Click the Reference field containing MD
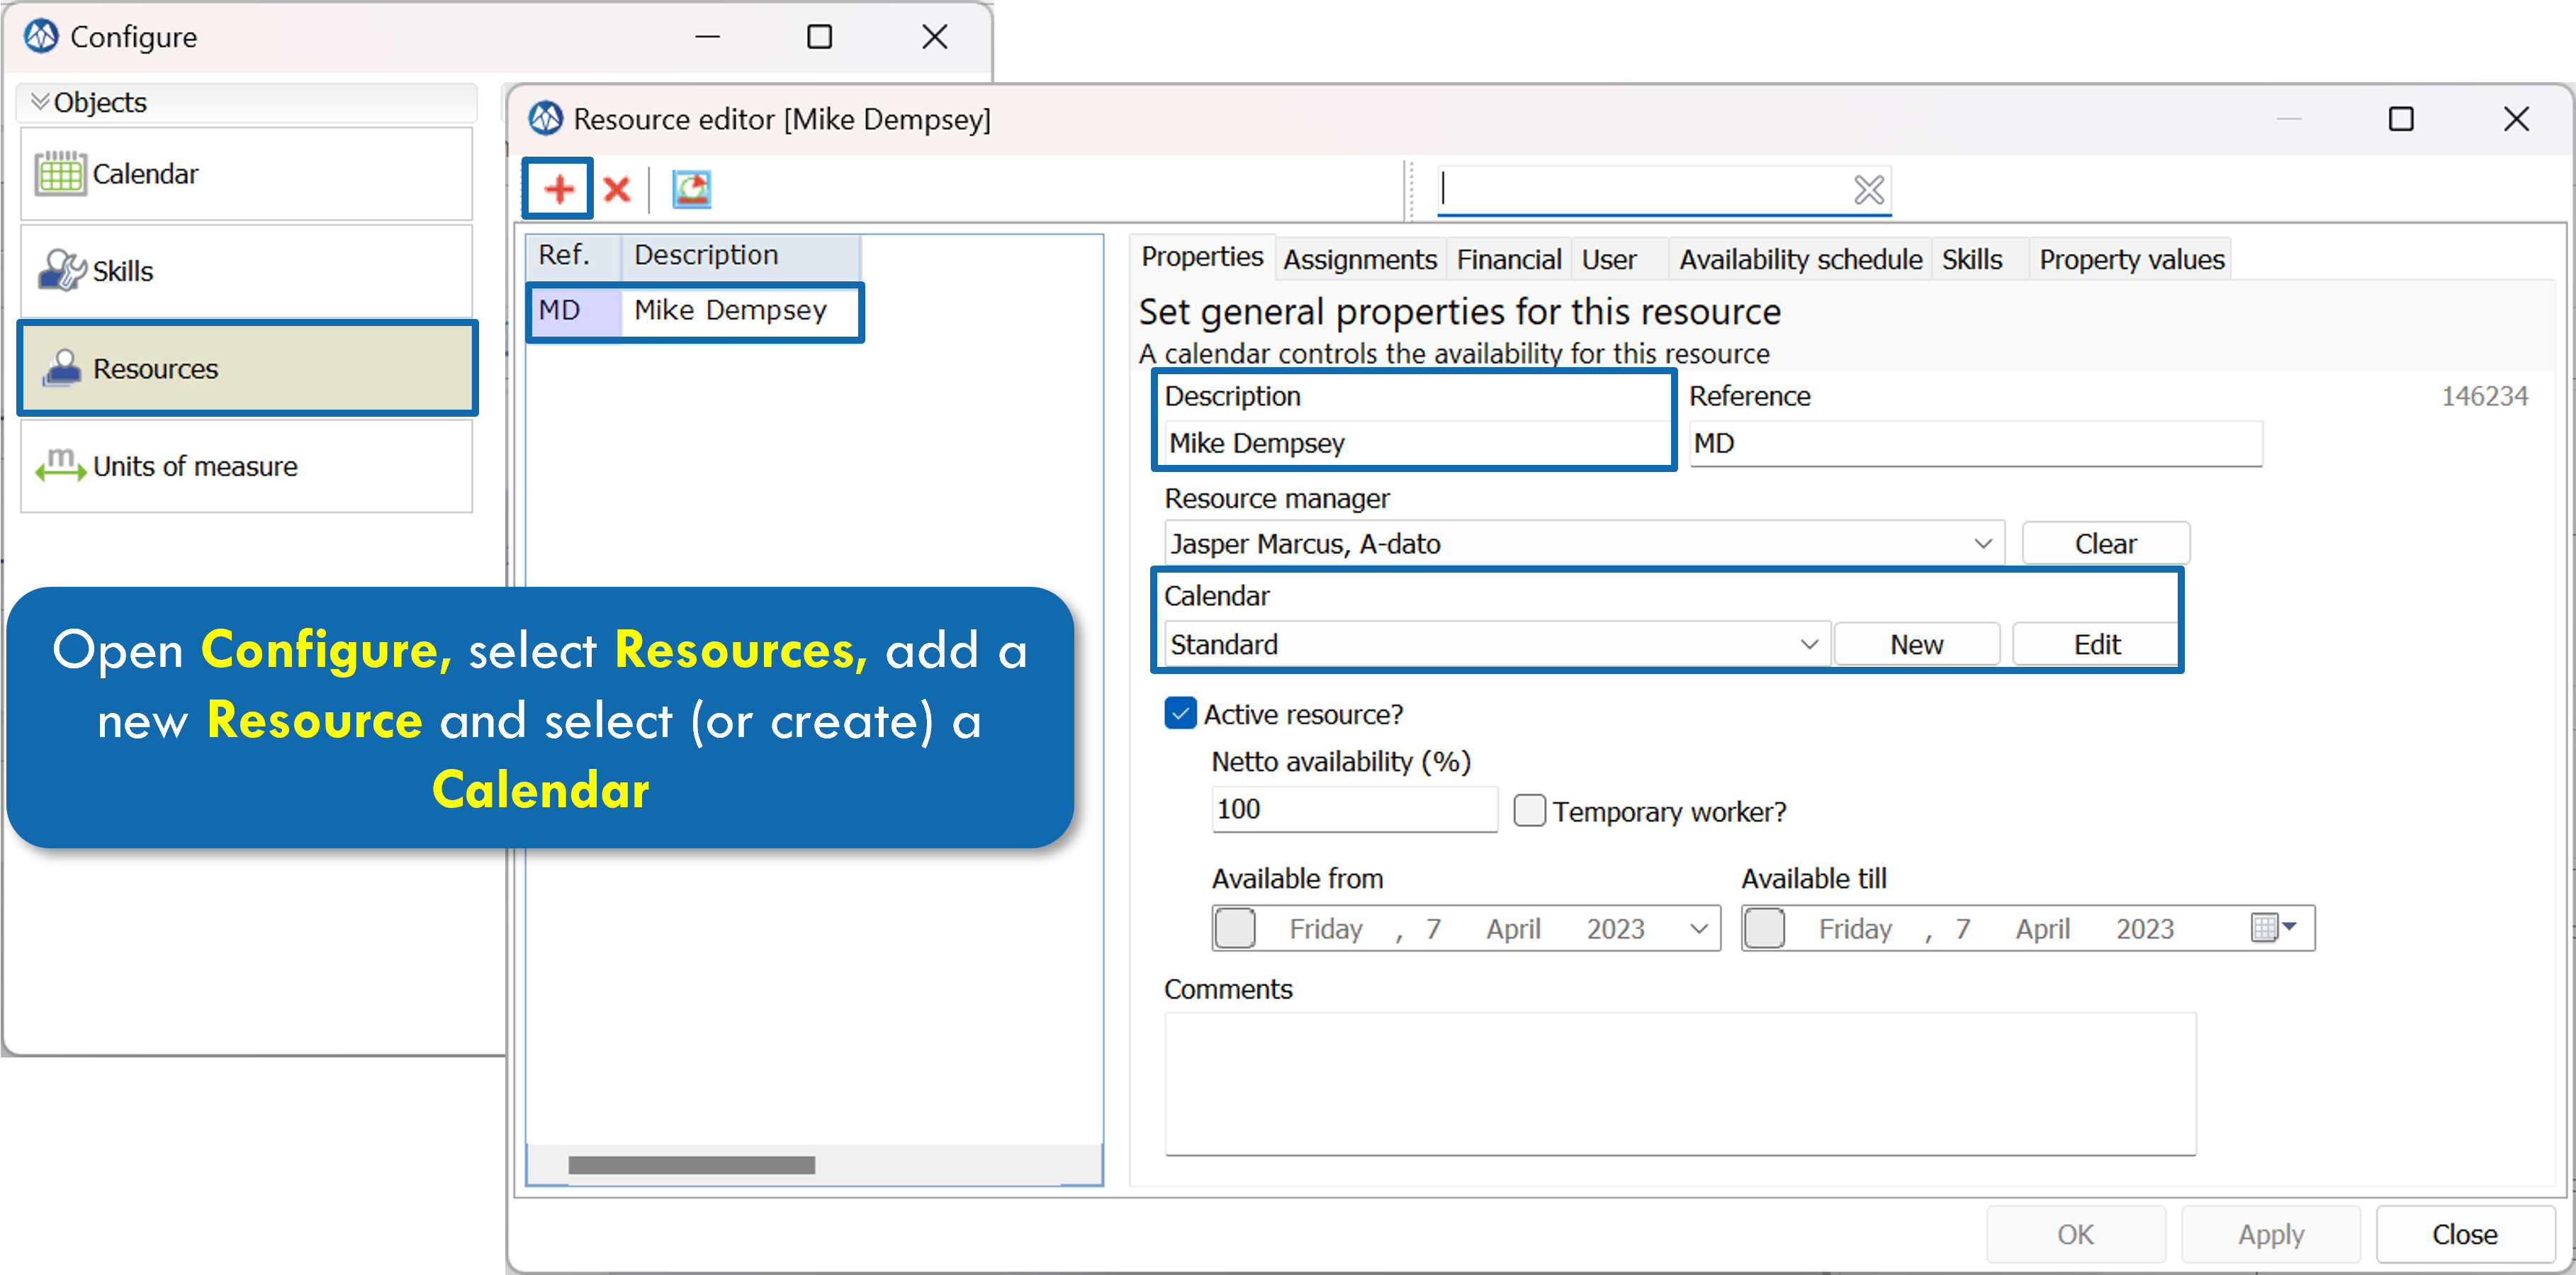This screenshot has width=2576, height=1275. point(1976,443)
